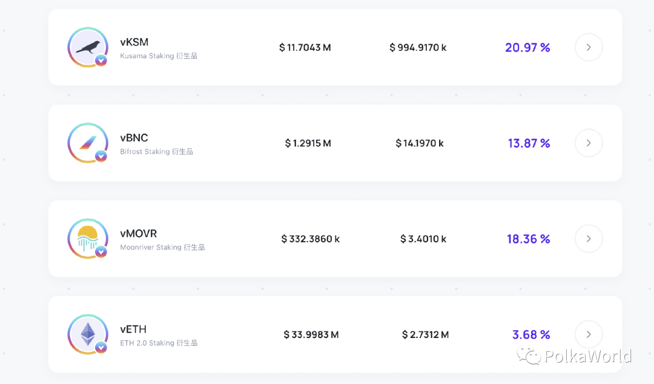Click the 18.36 % vMOVR yield

tap(528, 239)
